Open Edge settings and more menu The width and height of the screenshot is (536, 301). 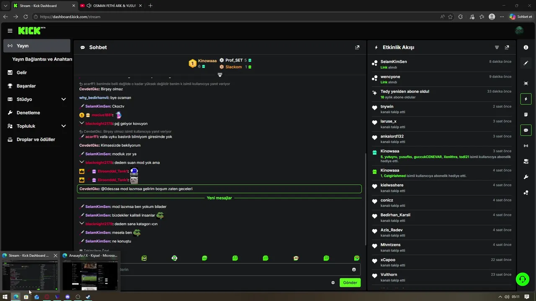point(502,17)
